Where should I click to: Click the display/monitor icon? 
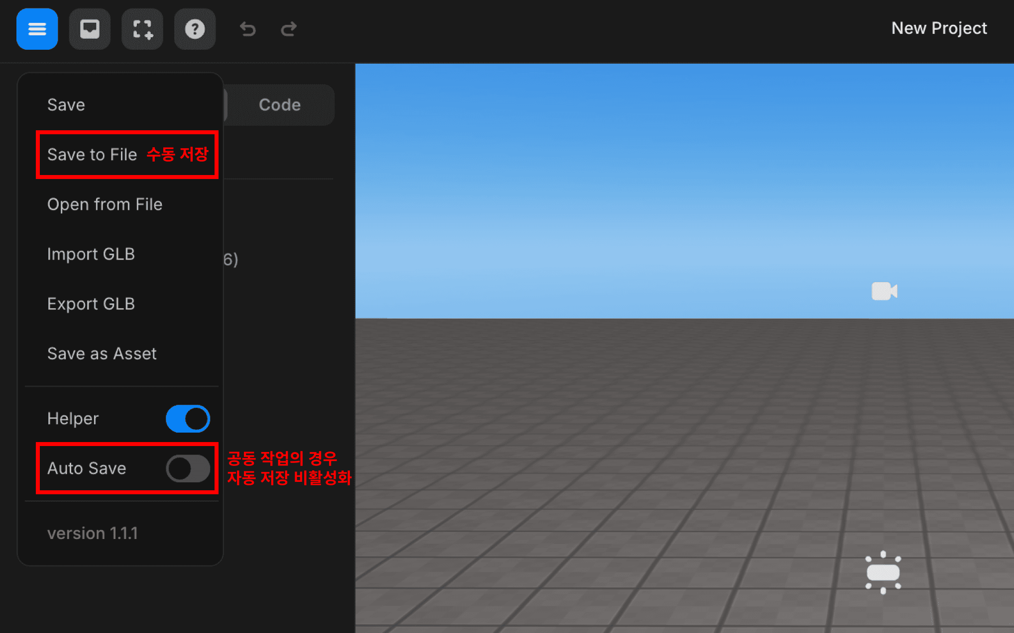coord(89,29)
